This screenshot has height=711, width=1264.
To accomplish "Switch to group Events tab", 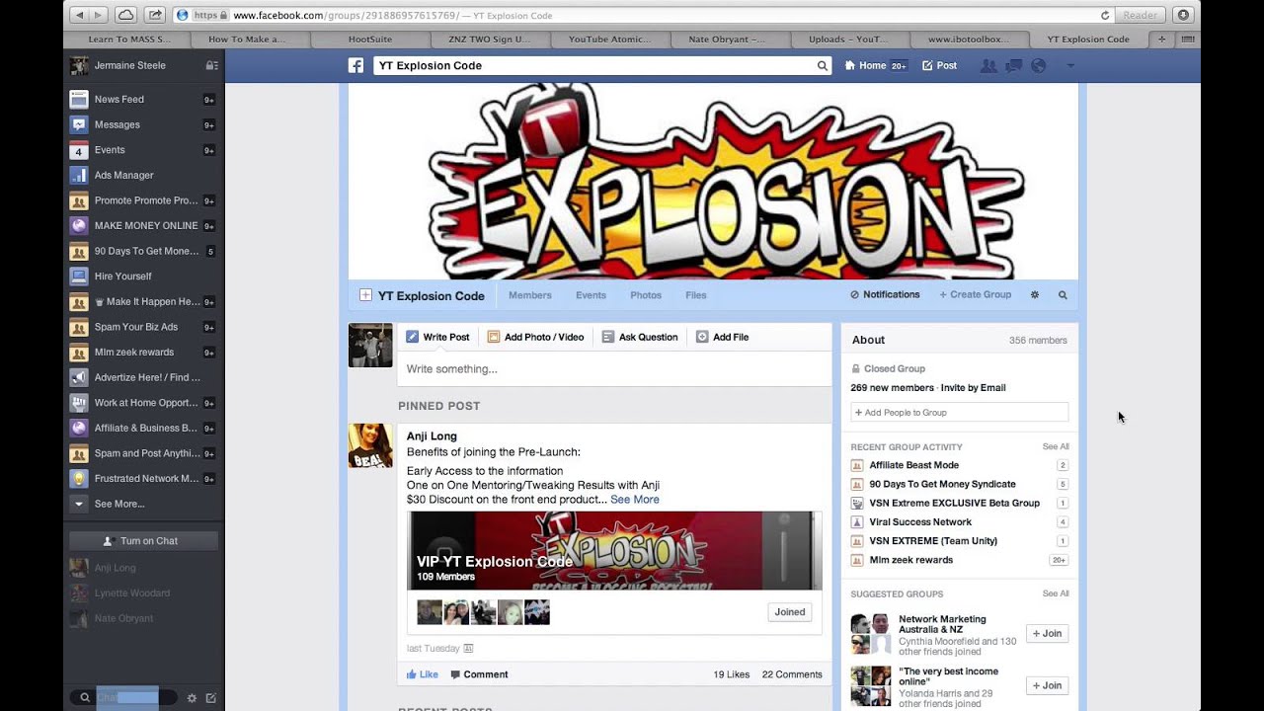I will tap(591, 295).
